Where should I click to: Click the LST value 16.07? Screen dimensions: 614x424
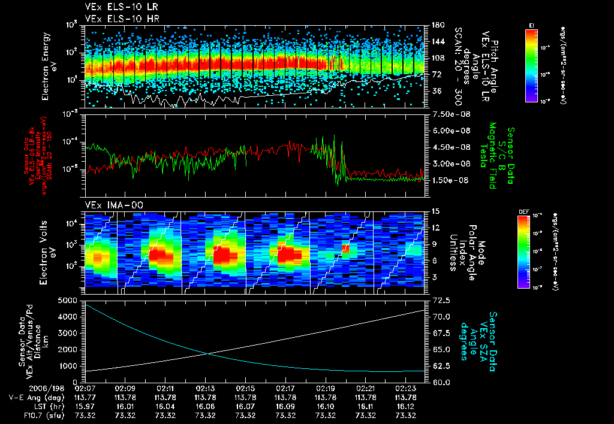tap(245, 407)
